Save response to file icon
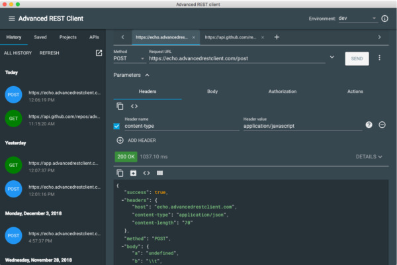Screen dimensions: 397x265 pos(132,173)
